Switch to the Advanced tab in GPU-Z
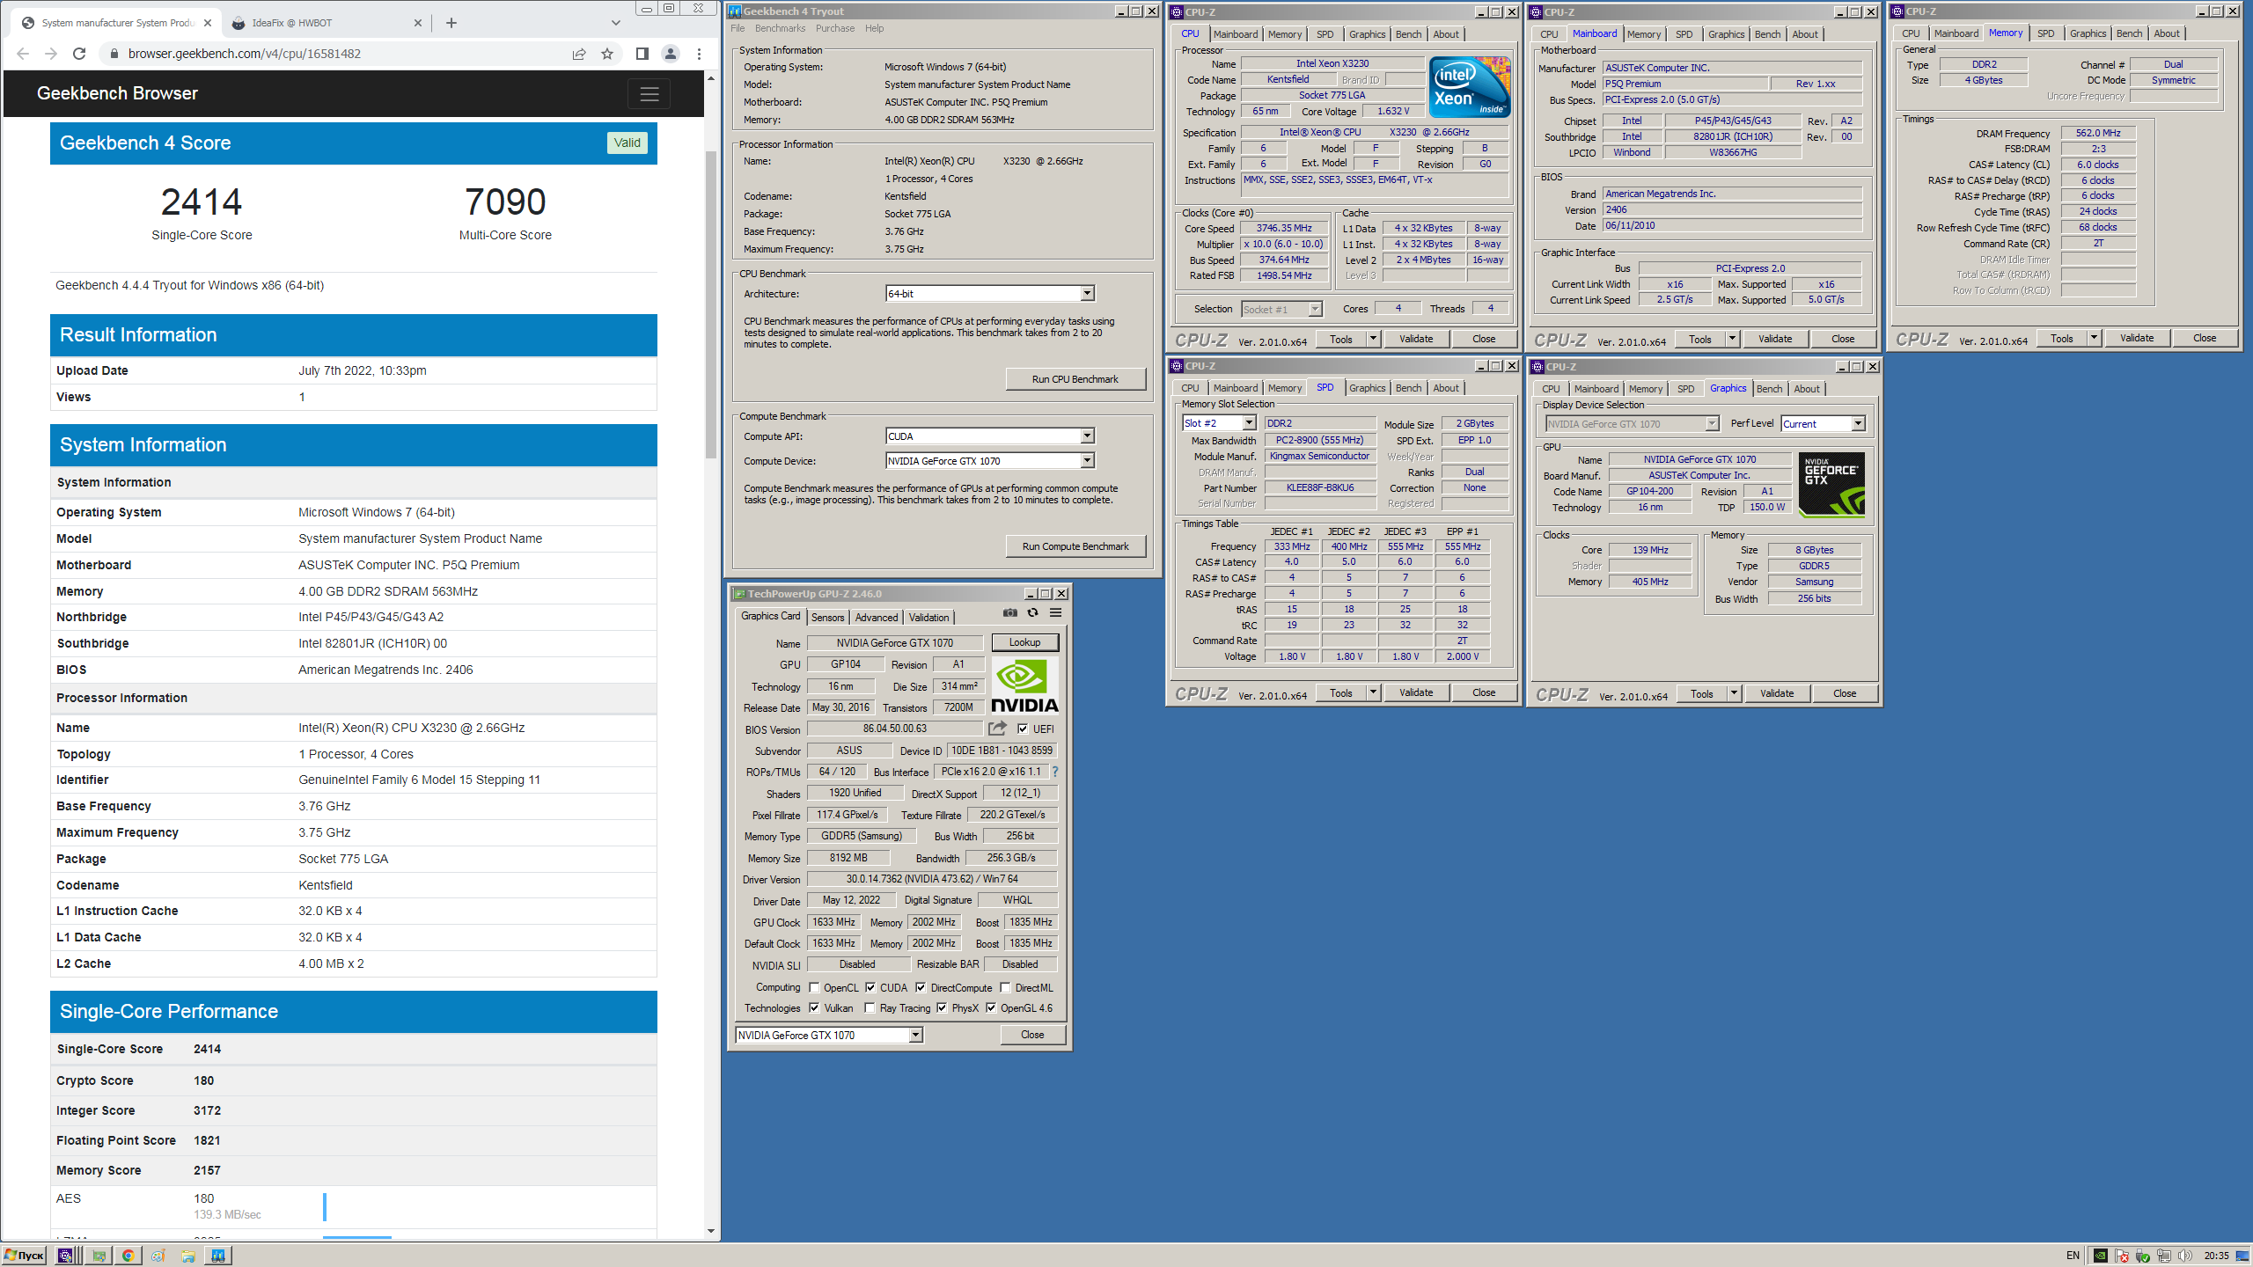The image size is (2253, 1267). 877,618
